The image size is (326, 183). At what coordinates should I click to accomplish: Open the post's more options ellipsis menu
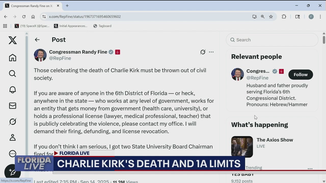(211, 52)
